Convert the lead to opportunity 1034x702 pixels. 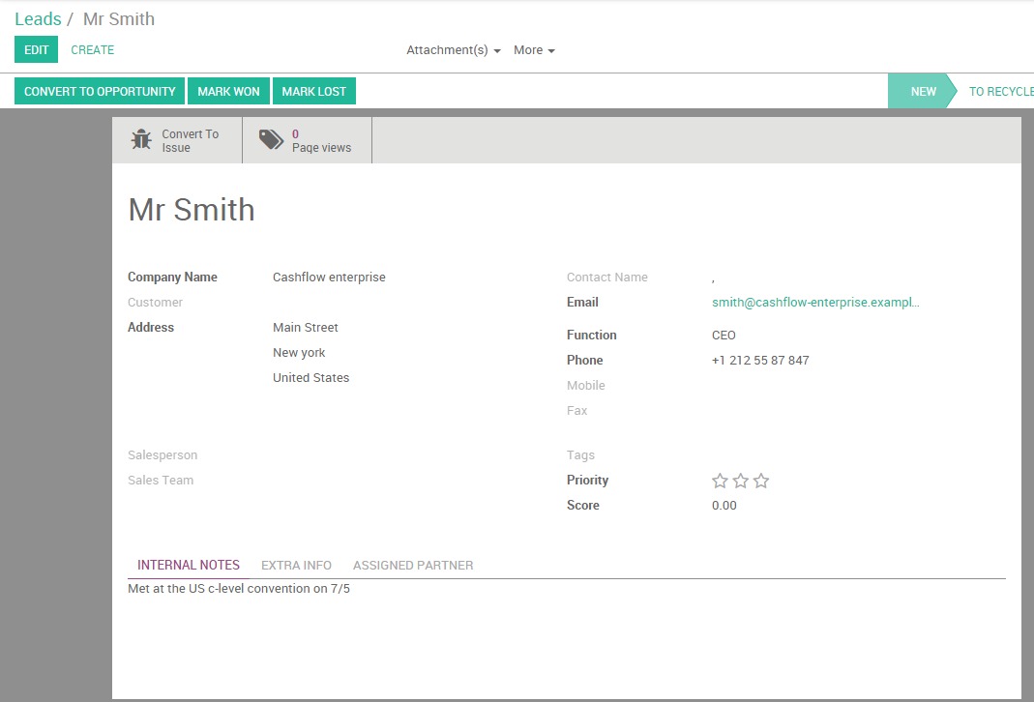coord(100,91)
